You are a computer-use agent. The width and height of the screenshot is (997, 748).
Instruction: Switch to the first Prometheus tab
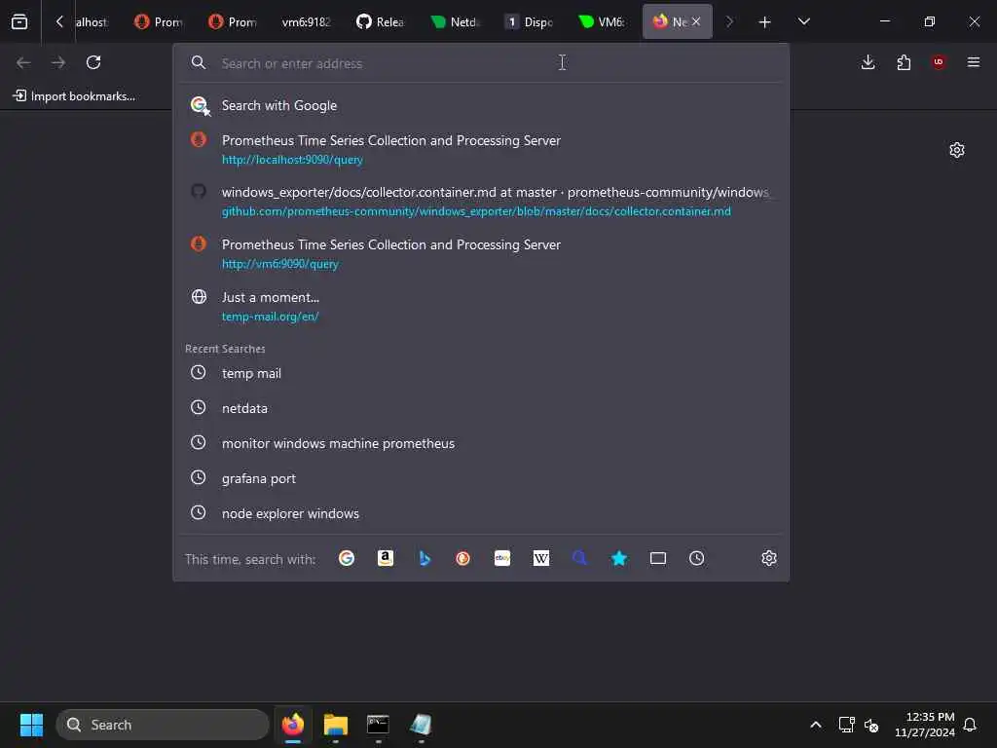[x=159, y=21]
